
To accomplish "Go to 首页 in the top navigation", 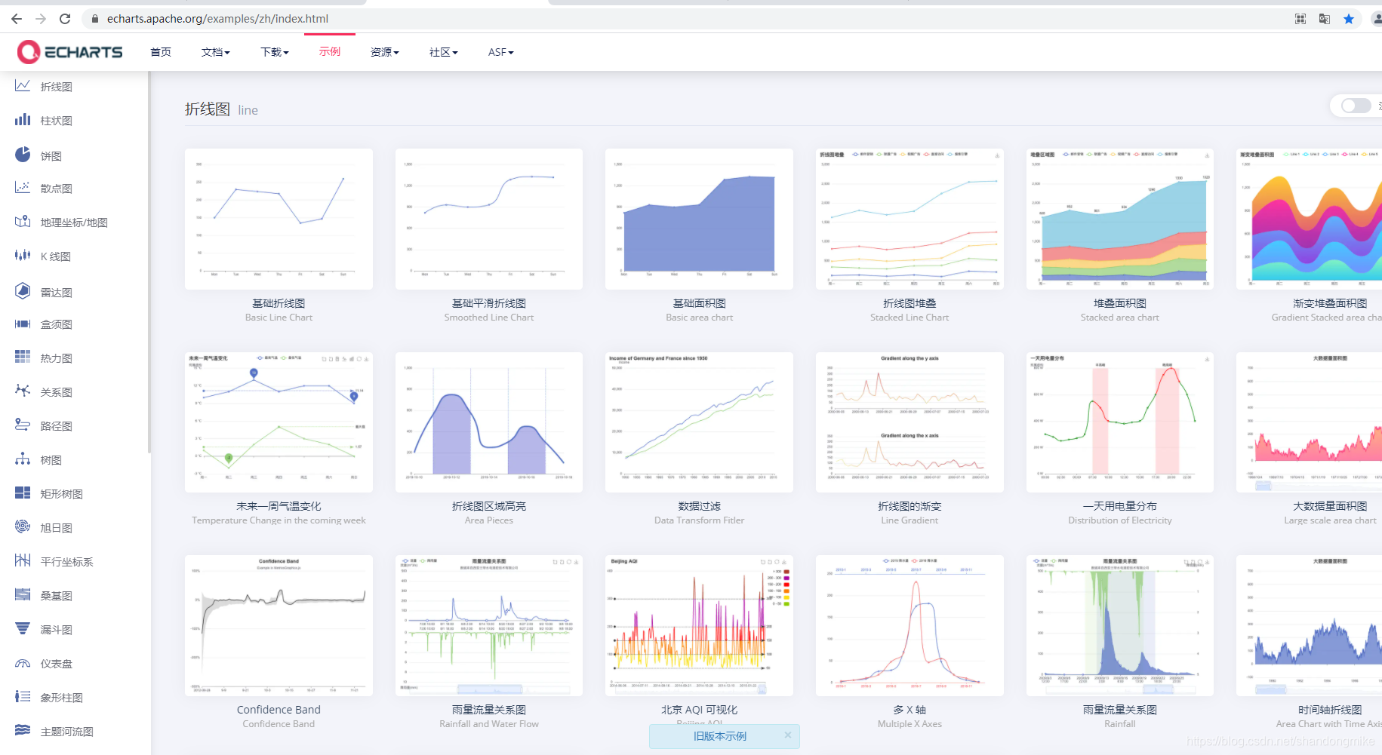I will [x=160, y=51].
